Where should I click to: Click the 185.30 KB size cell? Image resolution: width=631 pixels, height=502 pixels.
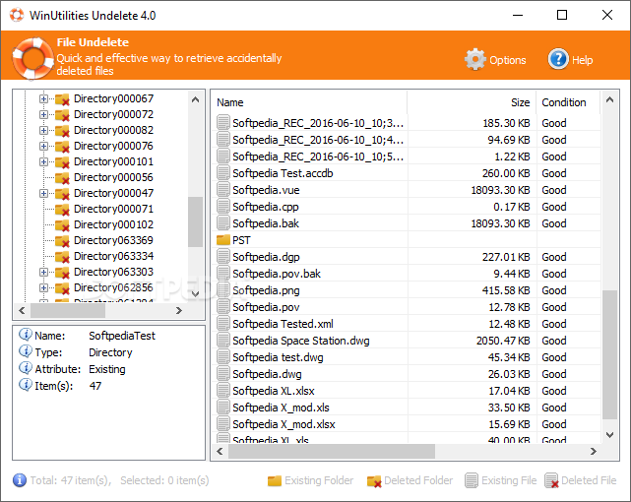[x=506, y=123]
